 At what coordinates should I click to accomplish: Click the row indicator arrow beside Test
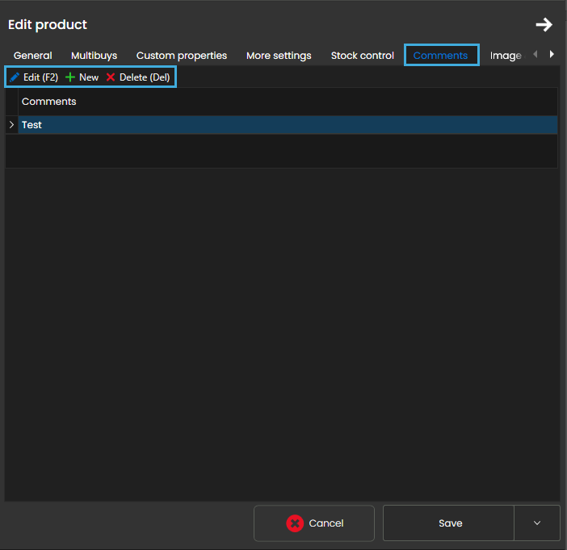11,125
